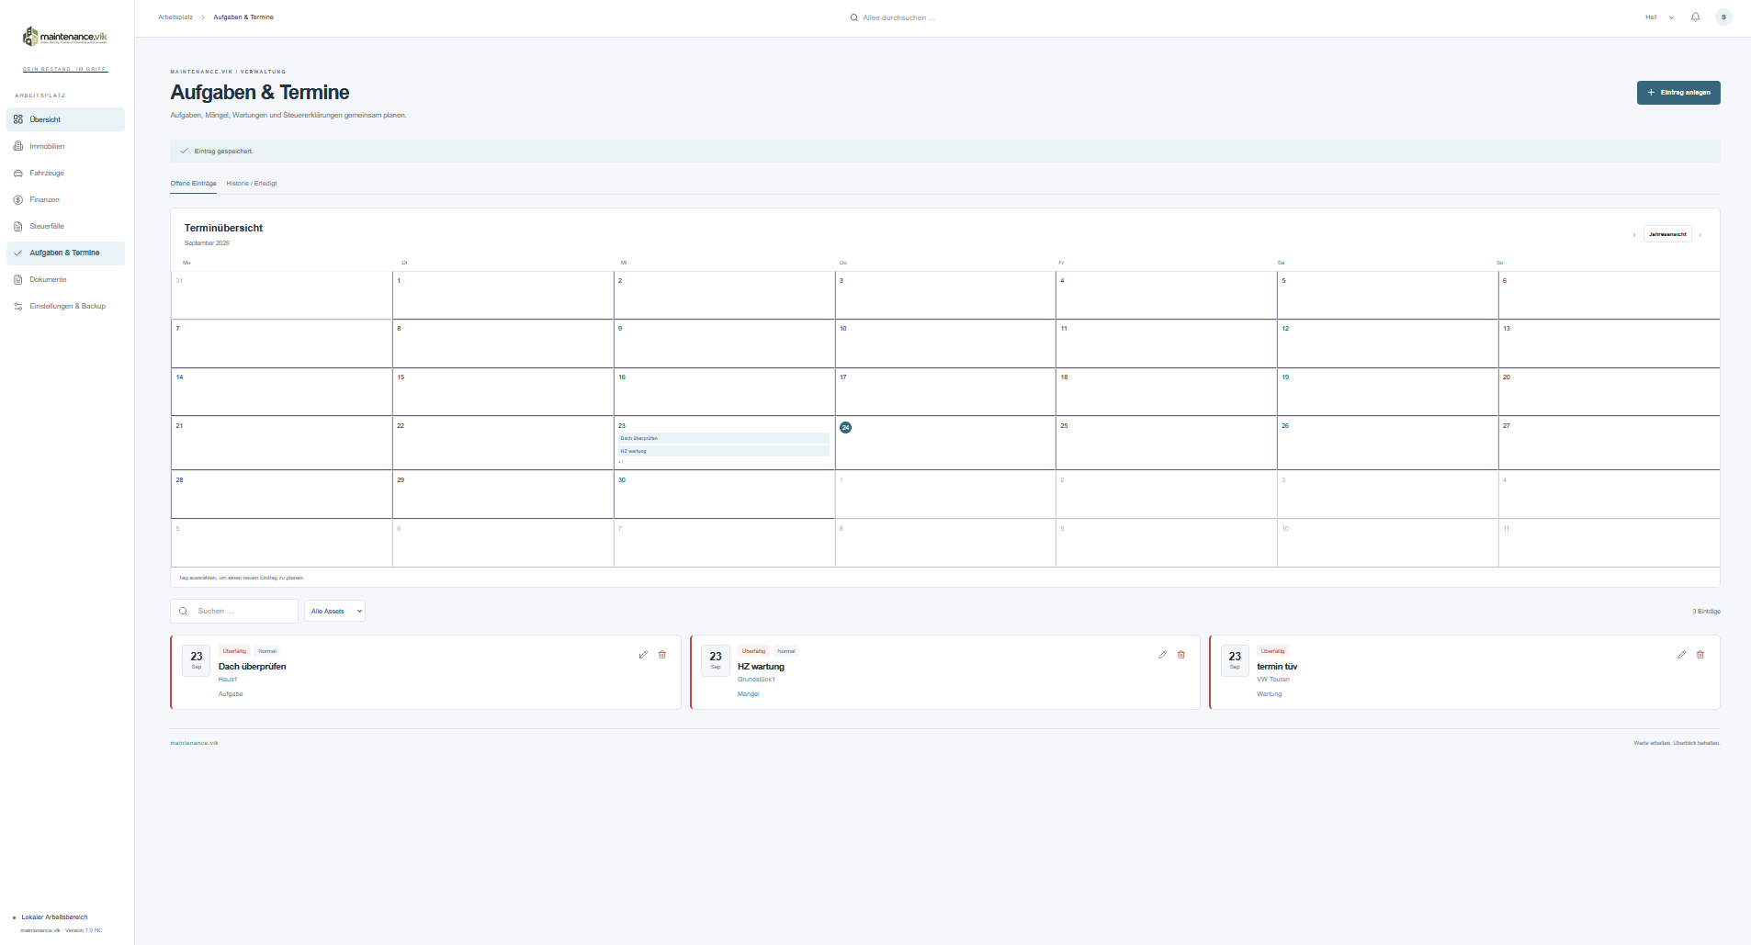Viewport: 1751px width, 945px height.
Task: Open Steuerfälle in the sidebar
Action: coord(65,226)
